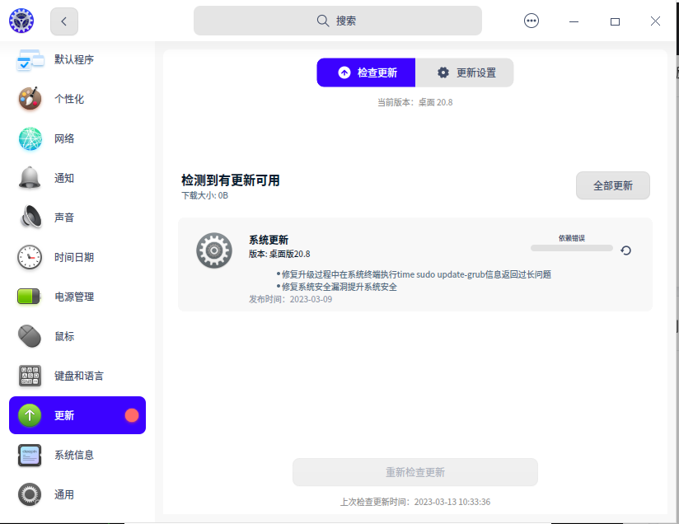Switch to 检查更新 tab
The image size is (679, 524).
tap(366, 73)
